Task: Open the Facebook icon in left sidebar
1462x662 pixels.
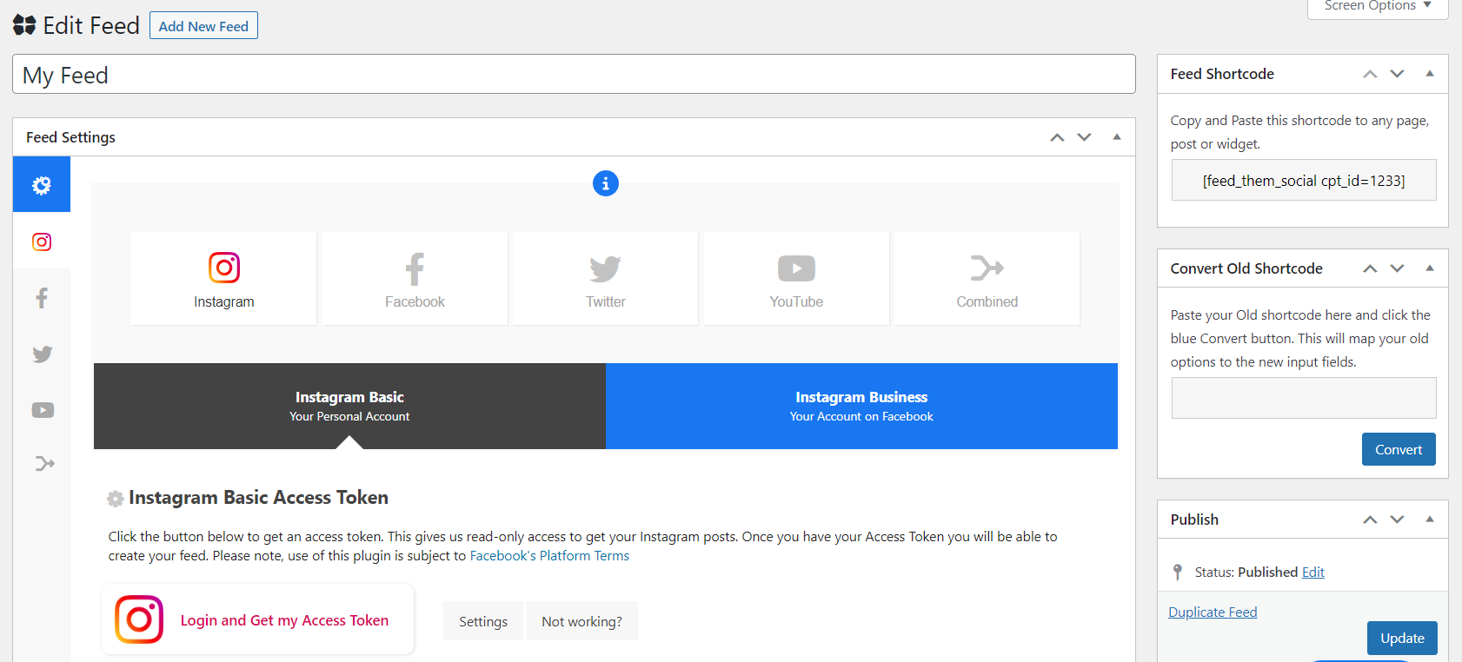Action: [x=42, y=298]
